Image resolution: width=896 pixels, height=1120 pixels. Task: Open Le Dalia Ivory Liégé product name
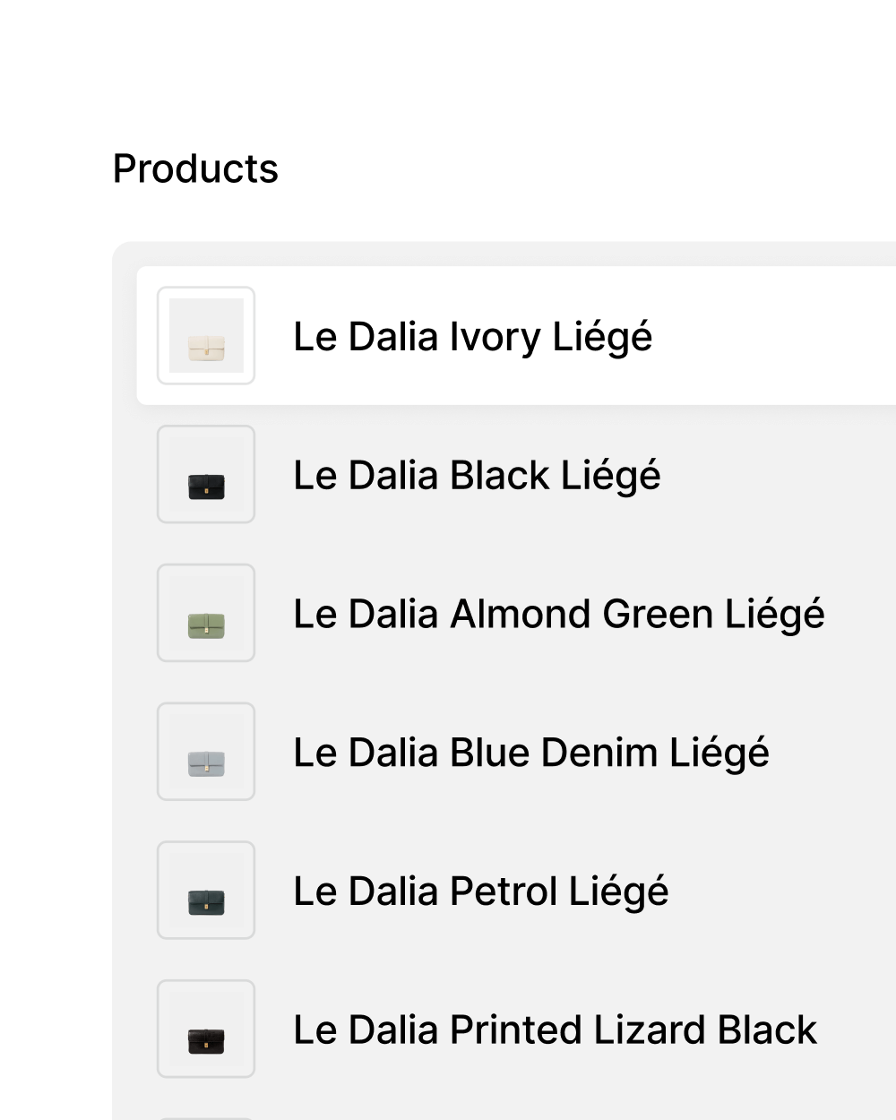tap(472, 337)
